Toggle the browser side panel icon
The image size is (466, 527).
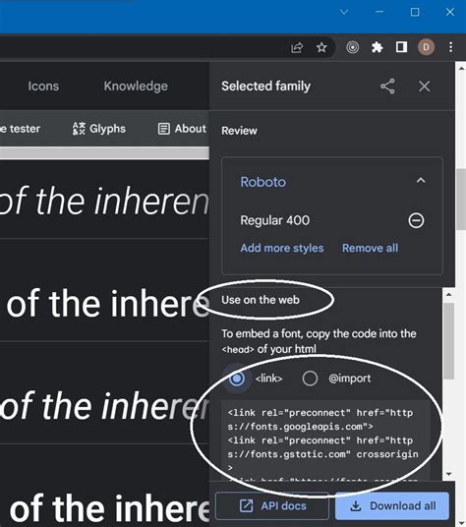coord(401,47)
